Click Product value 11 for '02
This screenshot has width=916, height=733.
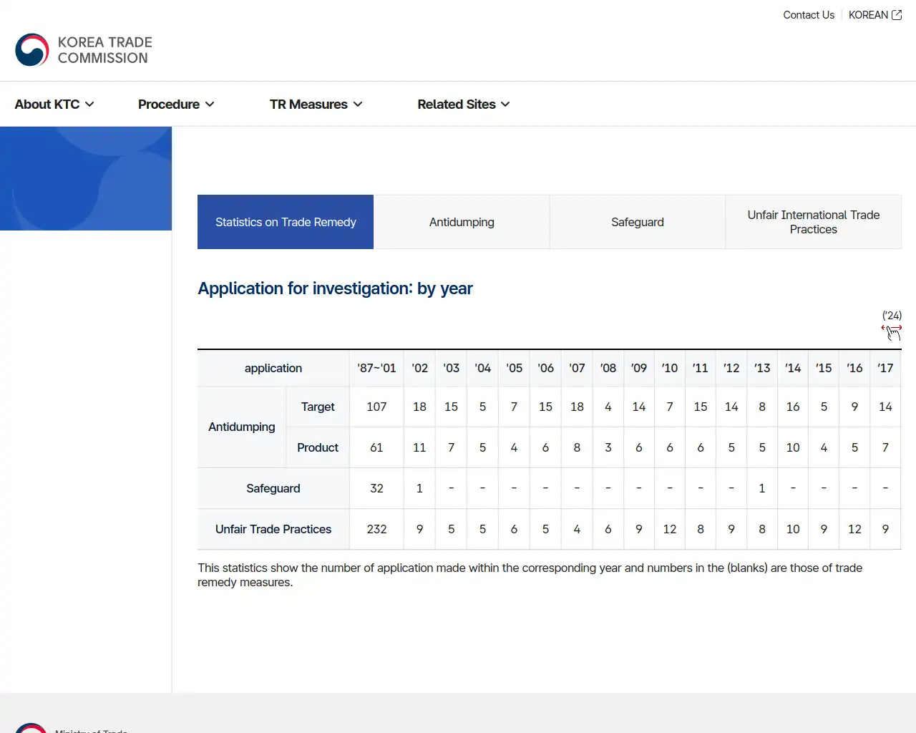(419, 447)
